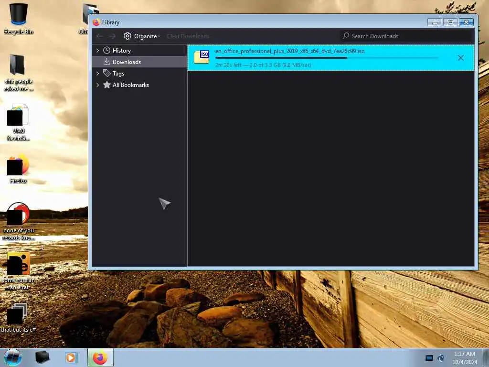
Task: Select Tags in the sidebar
Action: (x=139, y=73)
